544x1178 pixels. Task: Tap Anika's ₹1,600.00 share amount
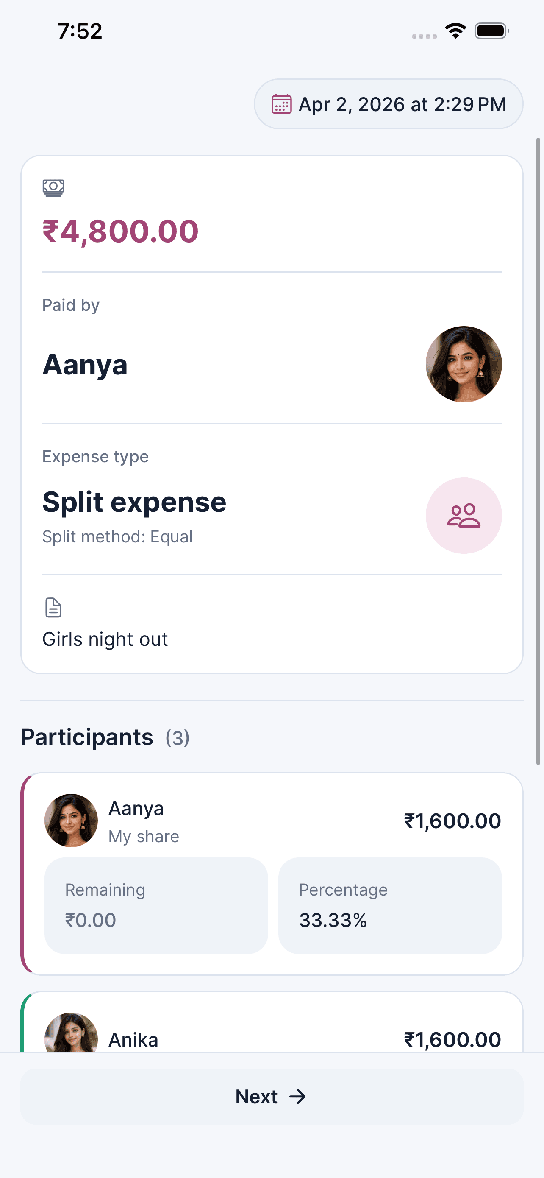[x=452, y=1039]
